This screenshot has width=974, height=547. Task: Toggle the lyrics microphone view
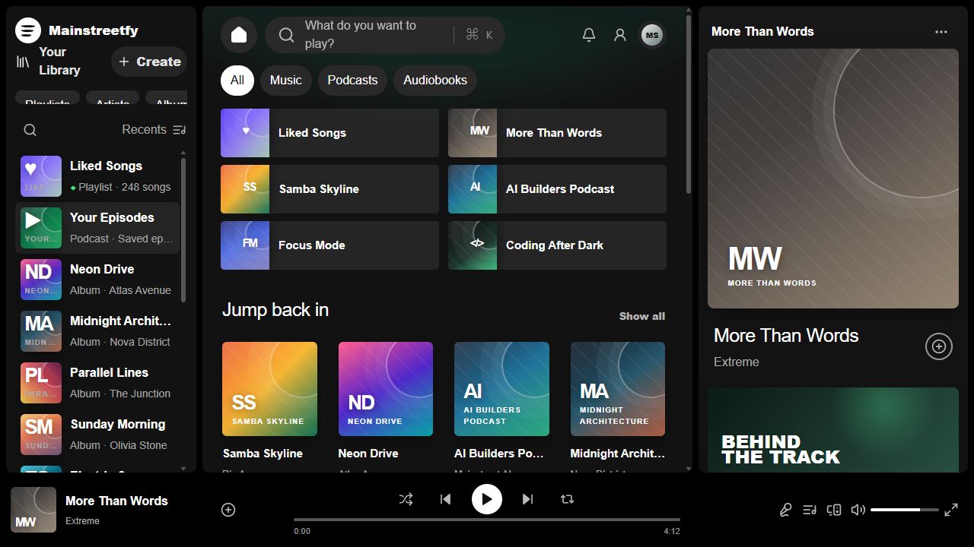[785, 510]
